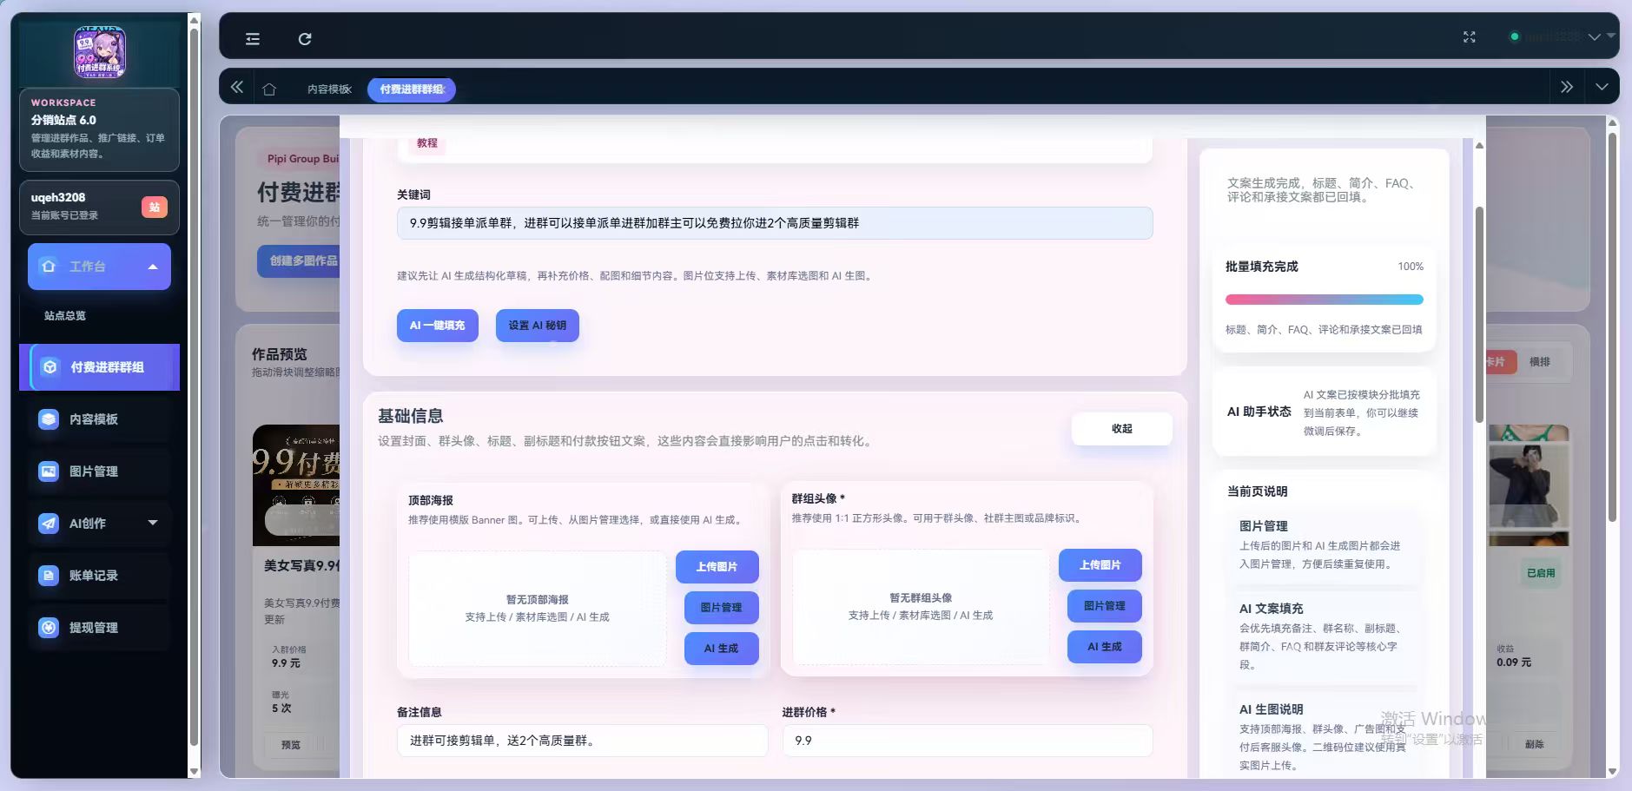Click the 内容模板 sidebar icon
The image size is (1632, 791).
(49, 419)
